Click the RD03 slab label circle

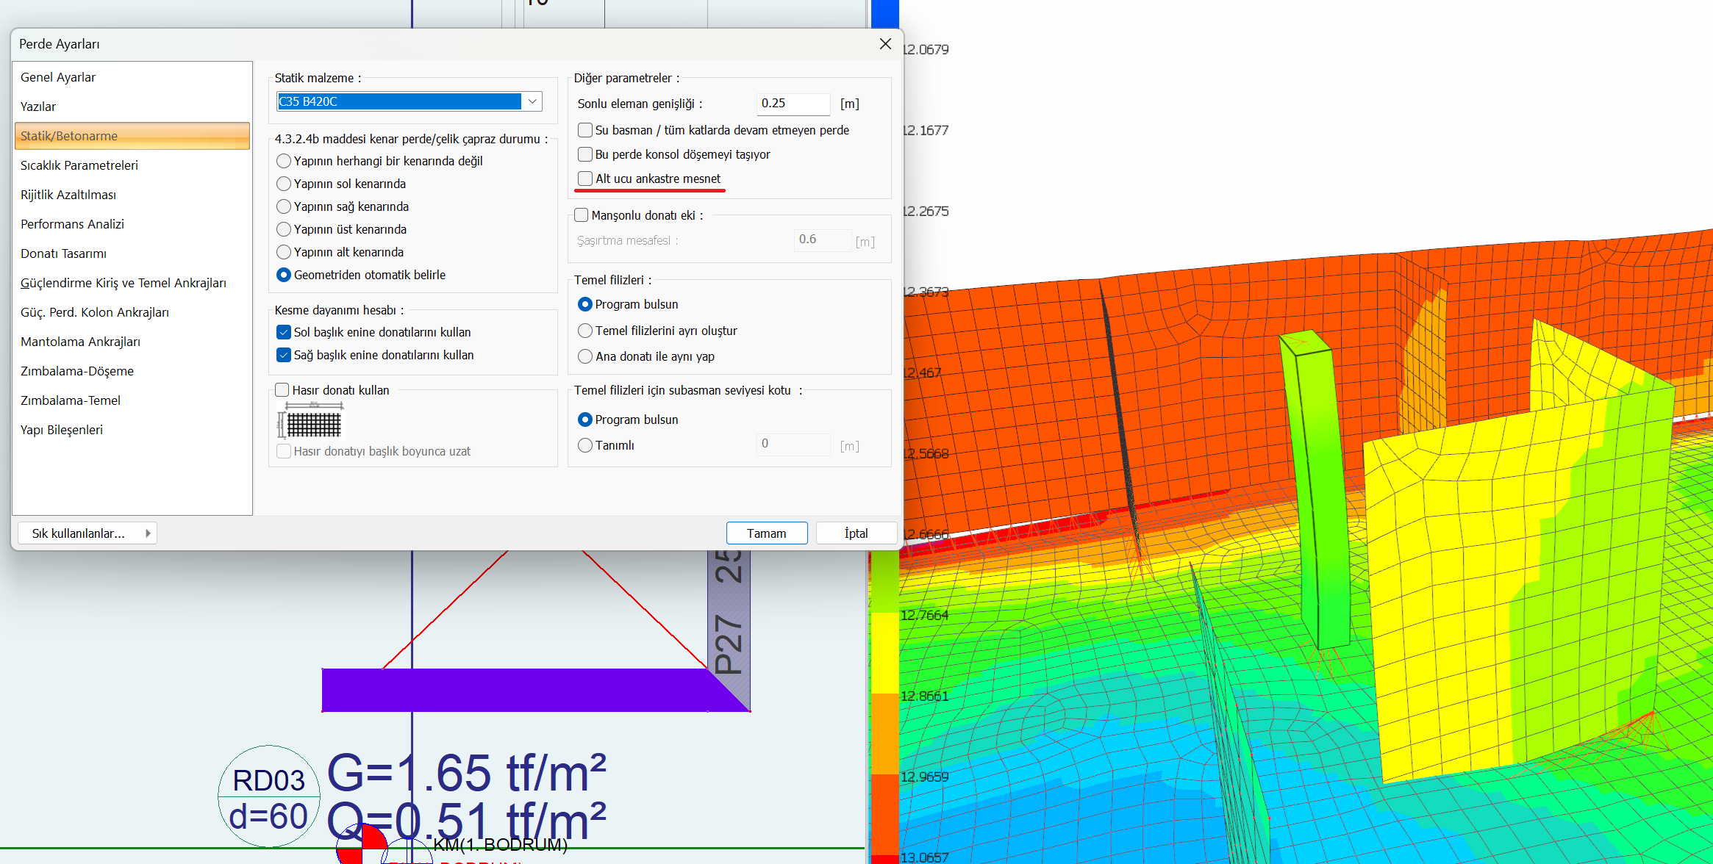pos(269,796)
